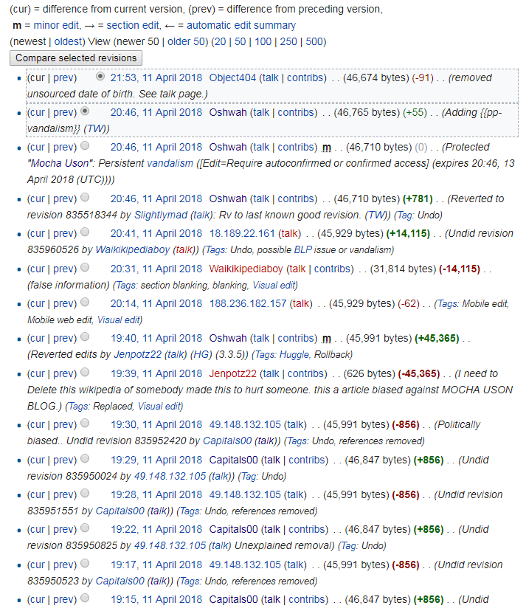Viewport: 526px width, 611px height.
Task: Show 500 revisions per page
Action: click(314, 42)
